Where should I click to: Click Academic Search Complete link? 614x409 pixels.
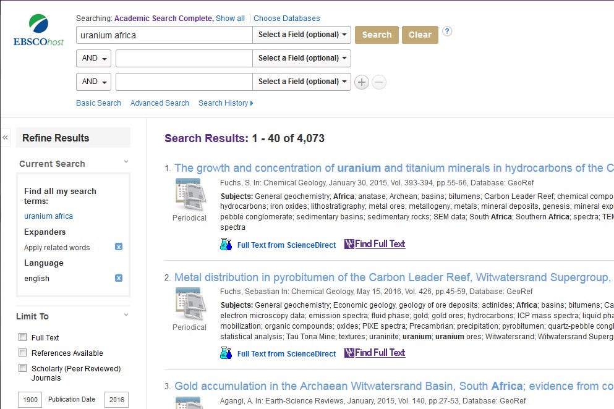(164, 19)
